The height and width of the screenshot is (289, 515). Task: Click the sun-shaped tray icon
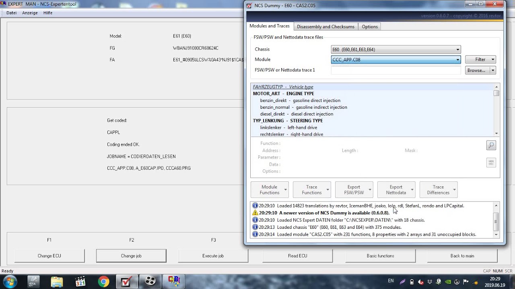tap(476, 283)
